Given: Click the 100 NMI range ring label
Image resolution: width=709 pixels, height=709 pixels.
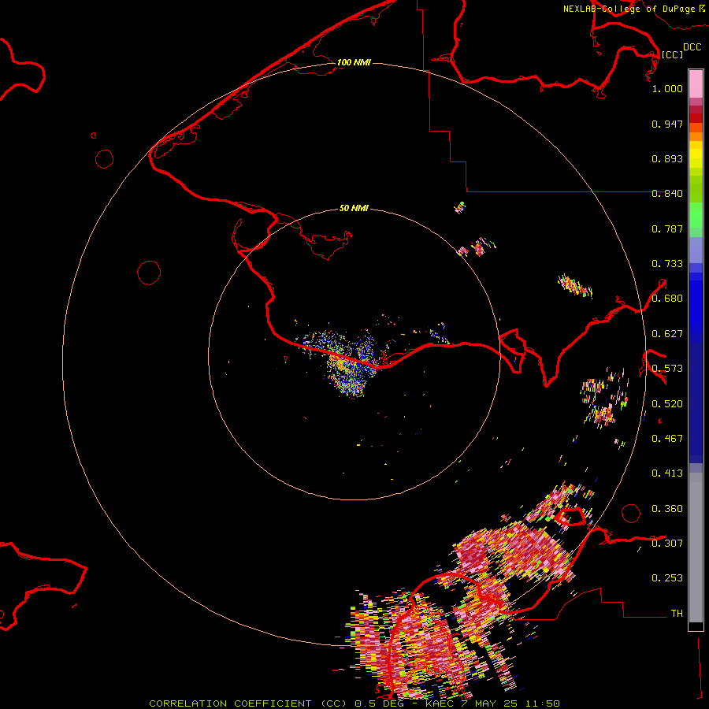Looking at the screenshot, I should point(354,62).
